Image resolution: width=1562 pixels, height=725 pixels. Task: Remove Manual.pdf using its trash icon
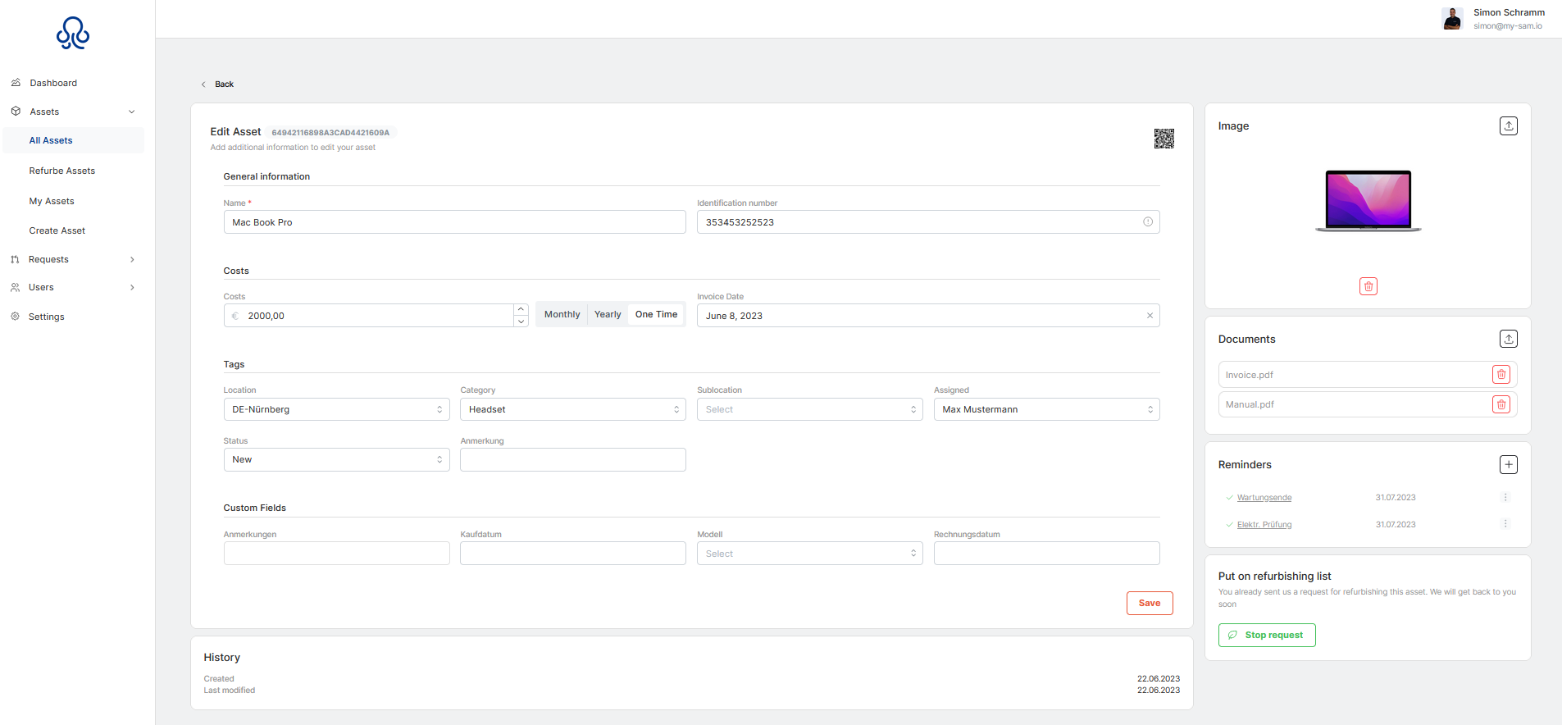click(1501, 404)
